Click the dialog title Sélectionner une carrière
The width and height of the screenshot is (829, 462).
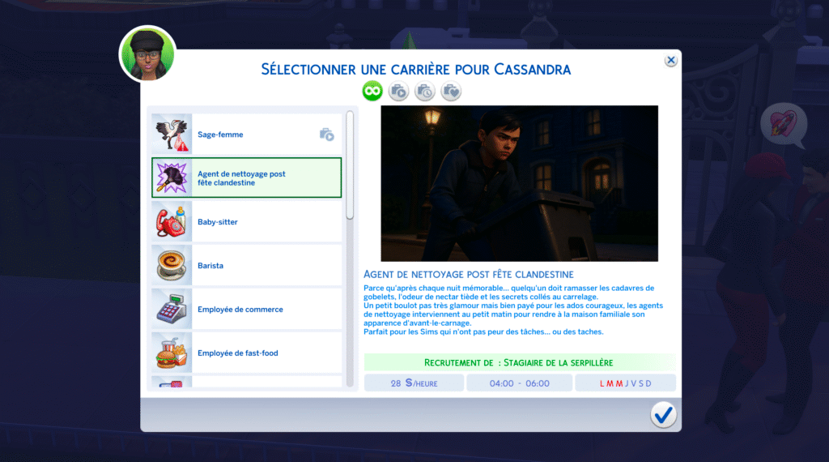416,70
